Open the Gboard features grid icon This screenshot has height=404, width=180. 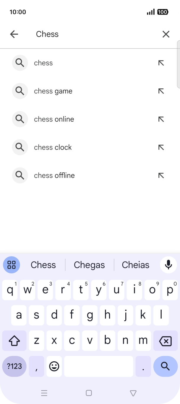[11, 265]
